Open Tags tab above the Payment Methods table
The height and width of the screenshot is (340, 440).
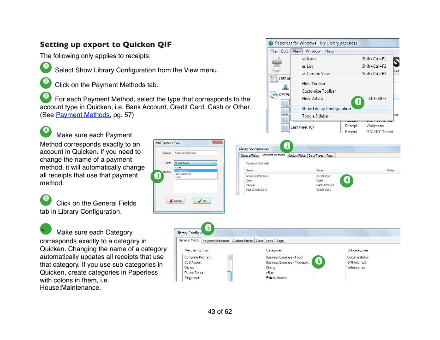pyautogui.click(x=330, y=156)
